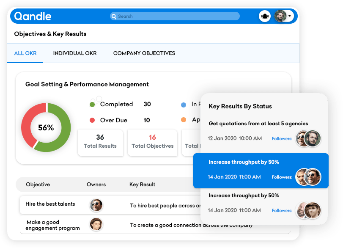Select the highlighted Increase throughput by 50% item
Image resolution: width=343 pixels, height=248 pixels.
[244, 163]
